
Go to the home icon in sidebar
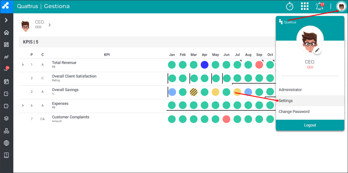[x=6, y=32]
